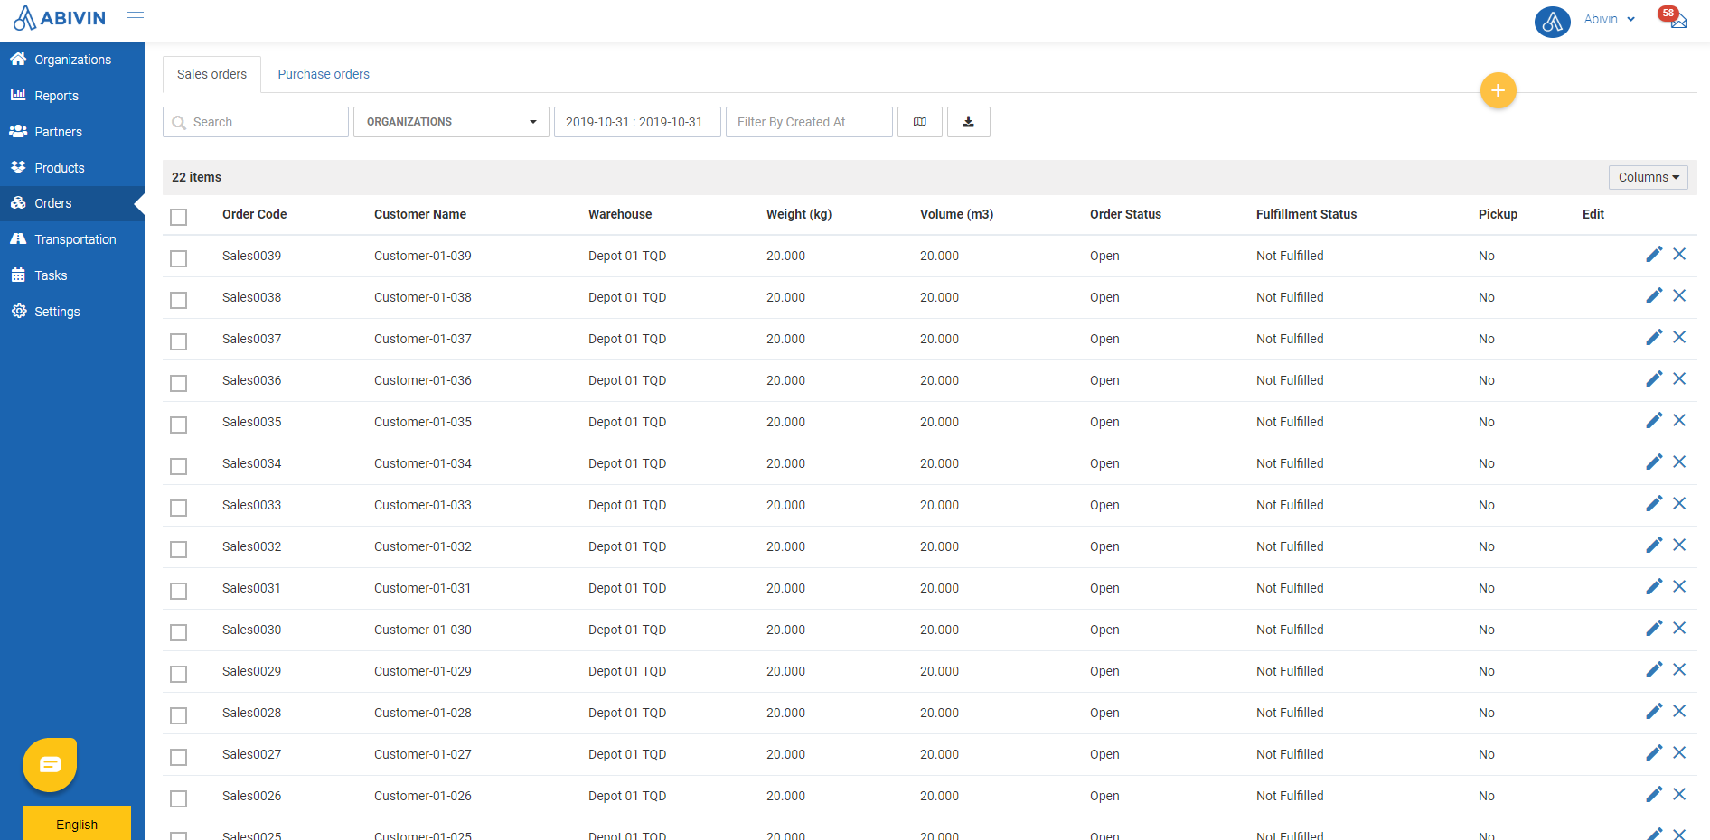This screenshot has height=840, width=1710.
Task: Edit order Sales0033 with pencil icon
Action: pyautogui.click(x=1654, y=504)
